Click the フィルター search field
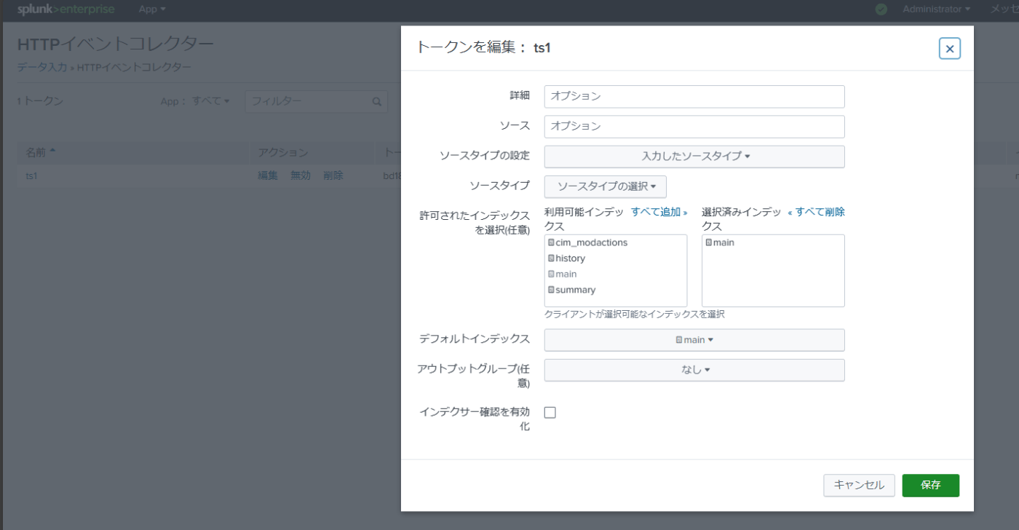 pos(316,102)
